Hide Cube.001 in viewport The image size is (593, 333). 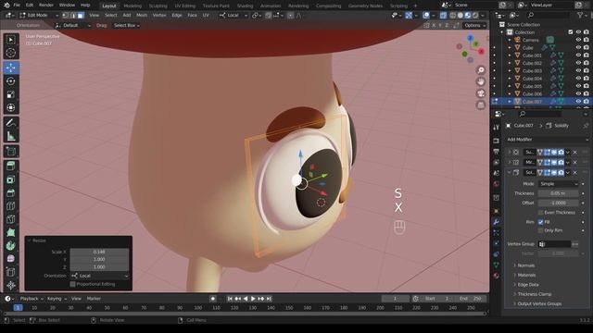coord(578,55)
